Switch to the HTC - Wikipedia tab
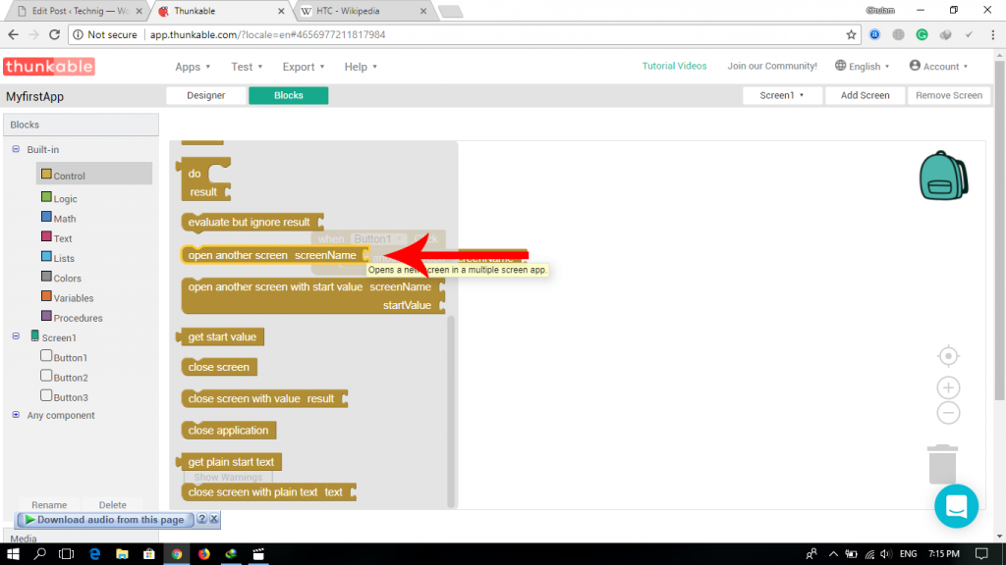The width and height of the screenshot is (1006, 565). 363,11
